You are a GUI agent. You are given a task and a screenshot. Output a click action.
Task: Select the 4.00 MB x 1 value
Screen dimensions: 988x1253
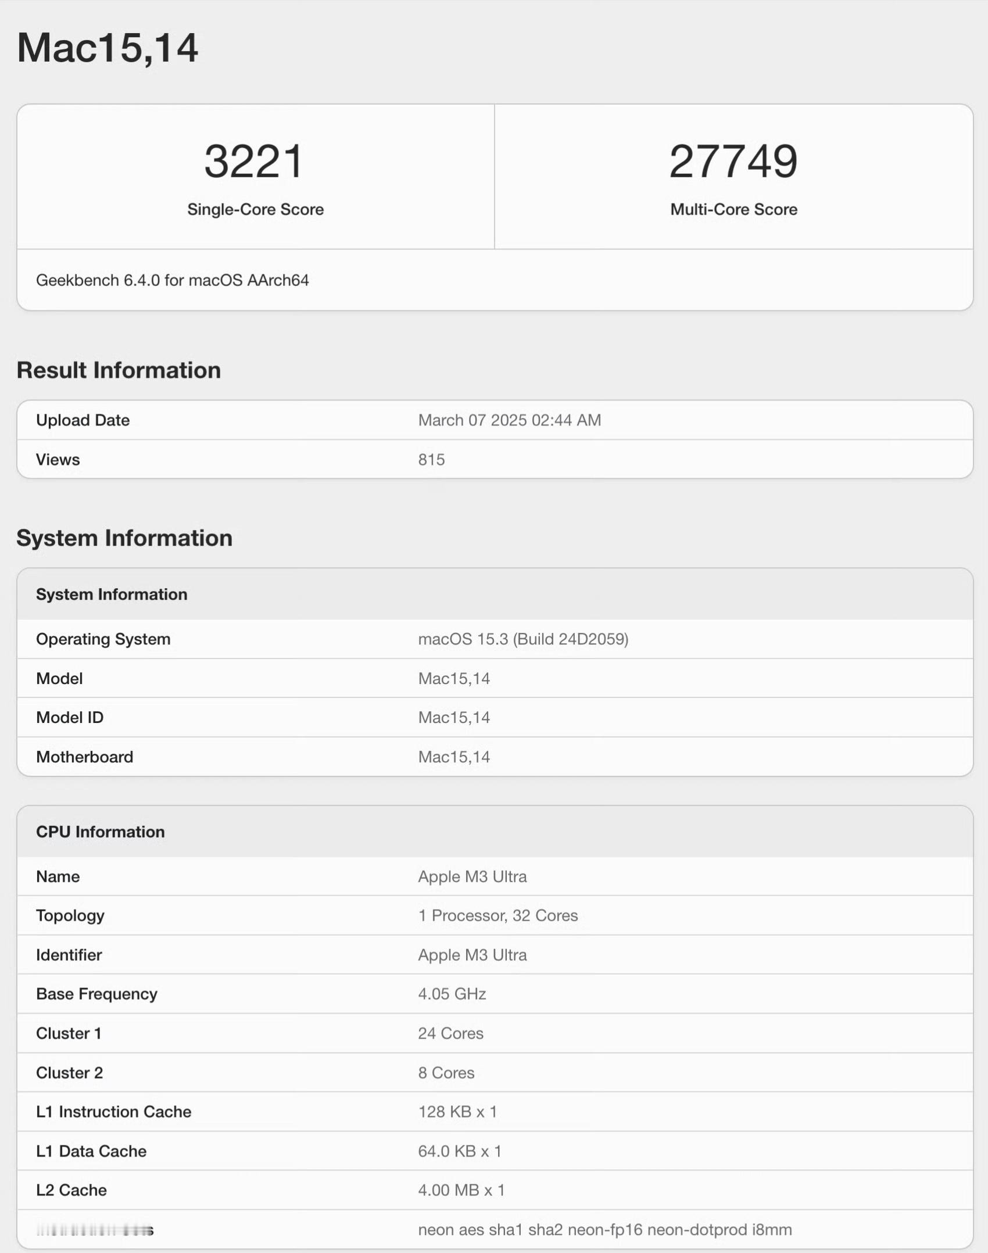[x=461, y=1190]
